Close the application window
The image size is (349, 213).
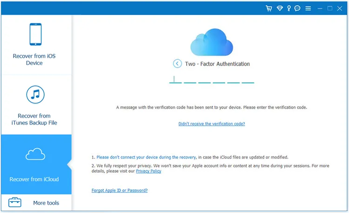click(x=339, y=8)
